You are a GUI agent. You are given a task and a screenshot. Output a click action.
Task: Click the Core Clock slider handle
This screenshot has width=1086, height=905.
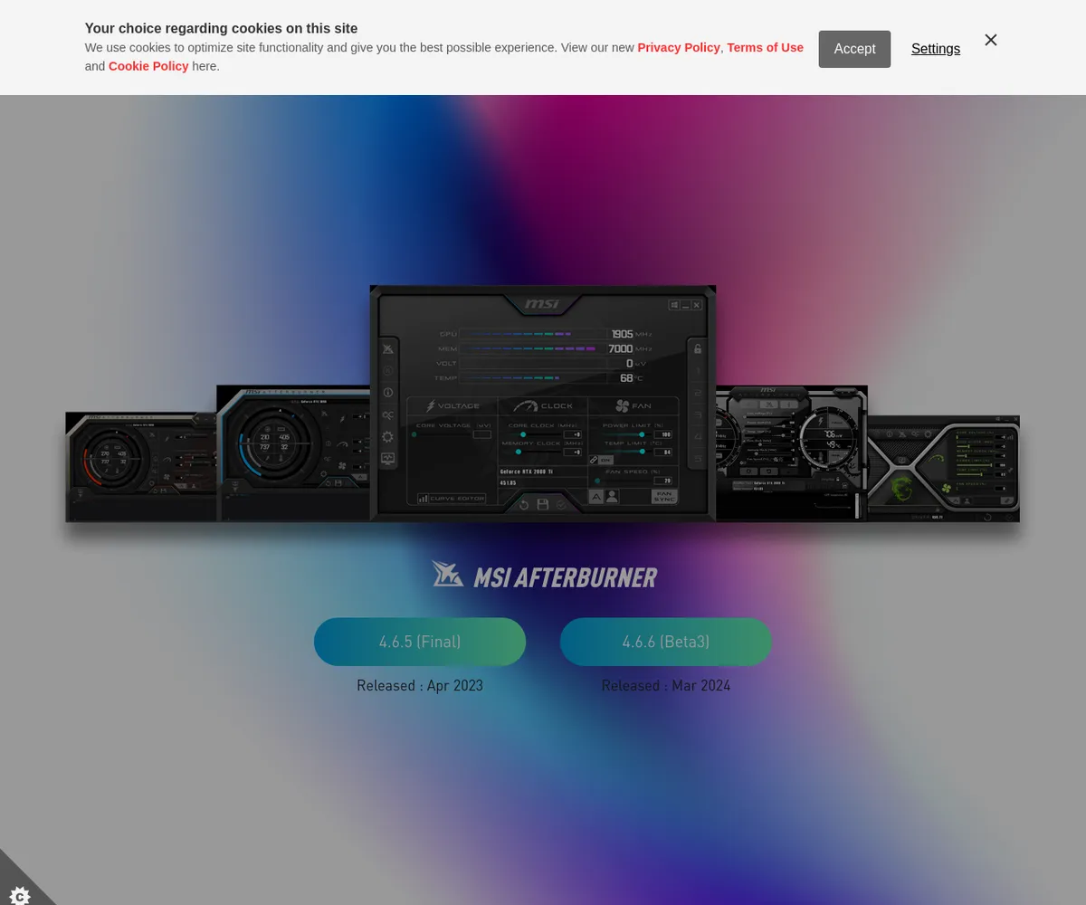pos(523,434)
